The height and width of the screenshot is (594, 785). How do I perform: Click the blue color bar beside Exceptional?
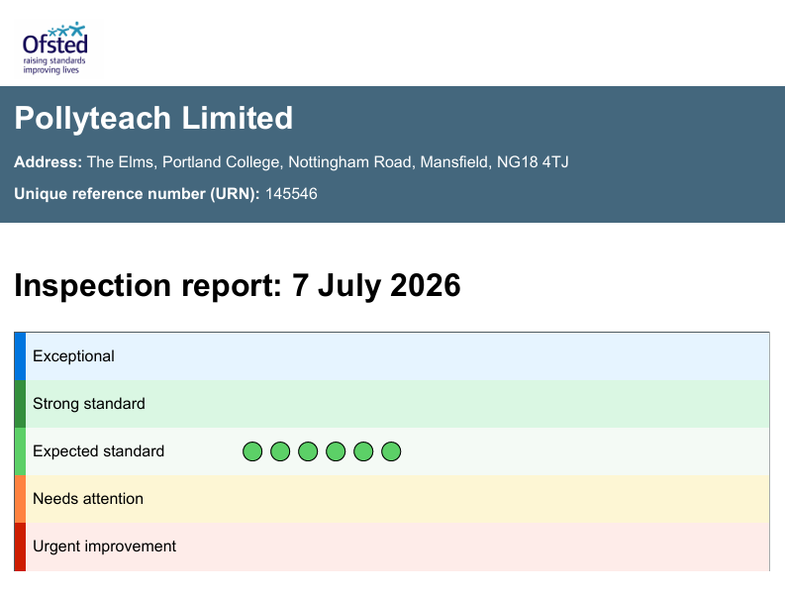click(20, 356)
